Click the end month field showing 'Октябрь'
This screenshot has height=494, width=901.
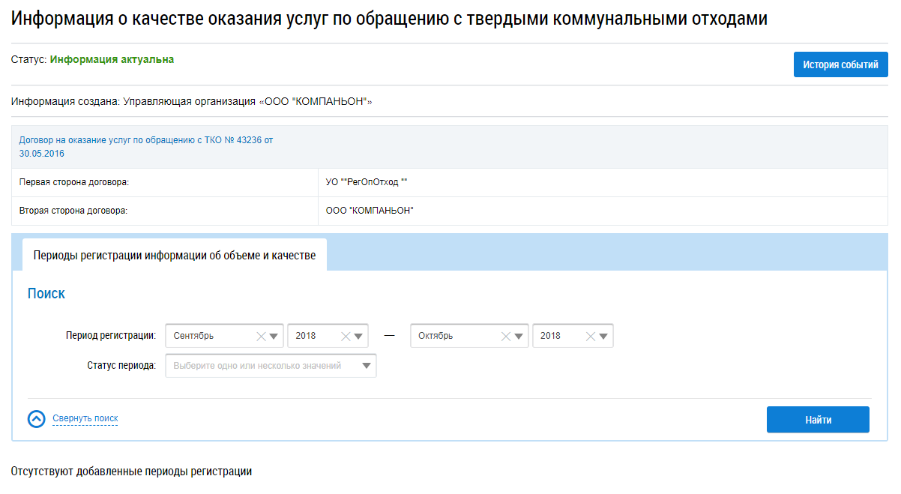click(x=453, y=337)
